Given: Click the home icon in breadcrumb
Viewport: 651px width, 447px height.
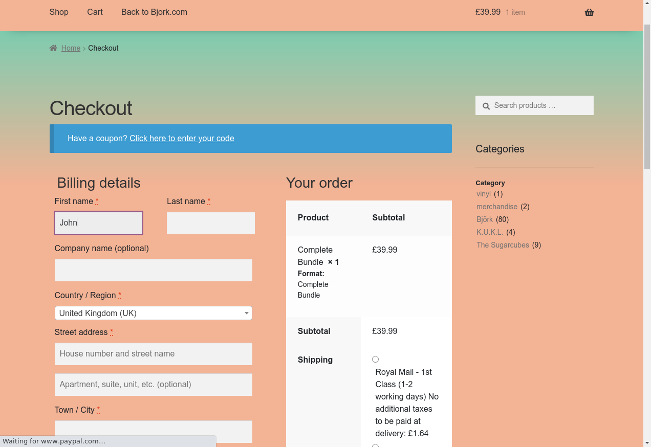Looking at the screenshot, I should pyautogui.click(x=53, y=48).
